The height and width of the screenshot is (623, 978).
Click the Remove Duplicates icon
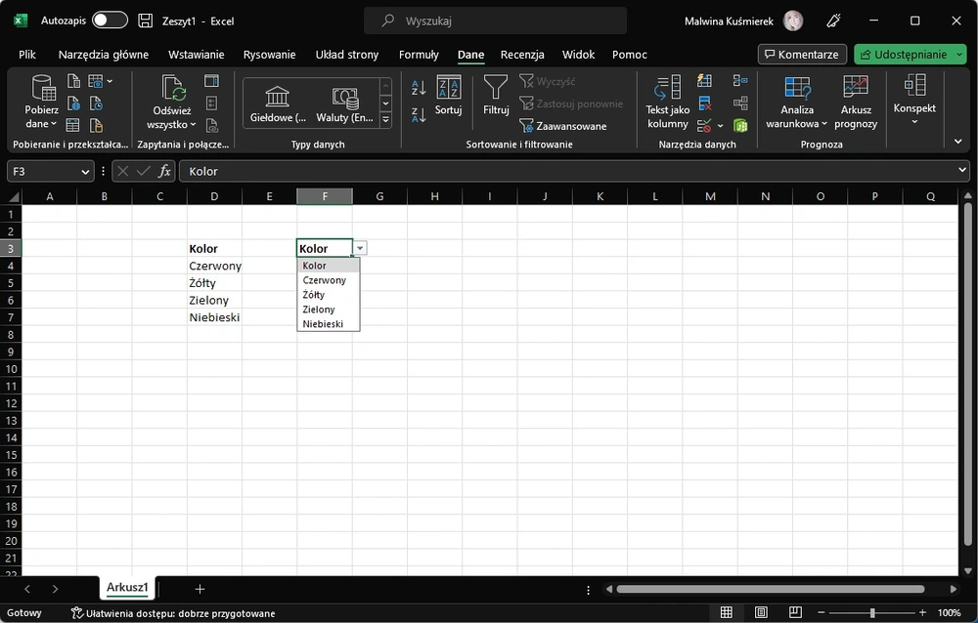tap(705, 104)
